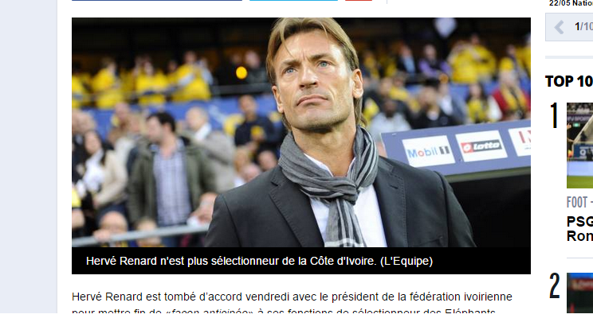
Task: Click the dark blue Facebook share bar
Action: click(156, 0)
